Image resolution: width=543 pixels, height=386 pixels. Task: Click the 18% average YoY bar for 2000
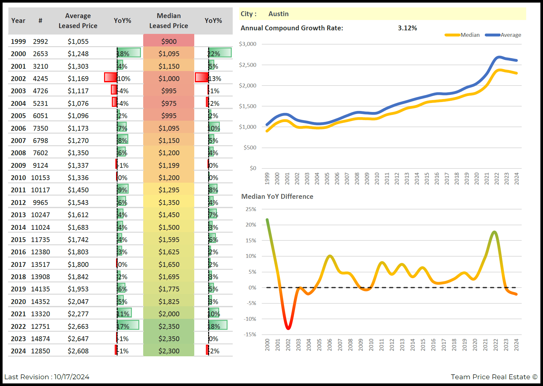(x=129, y=53)
